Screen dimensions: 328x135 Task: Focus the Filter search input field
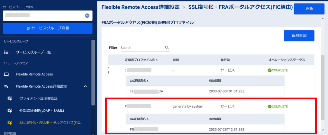[x=142, y=48]
